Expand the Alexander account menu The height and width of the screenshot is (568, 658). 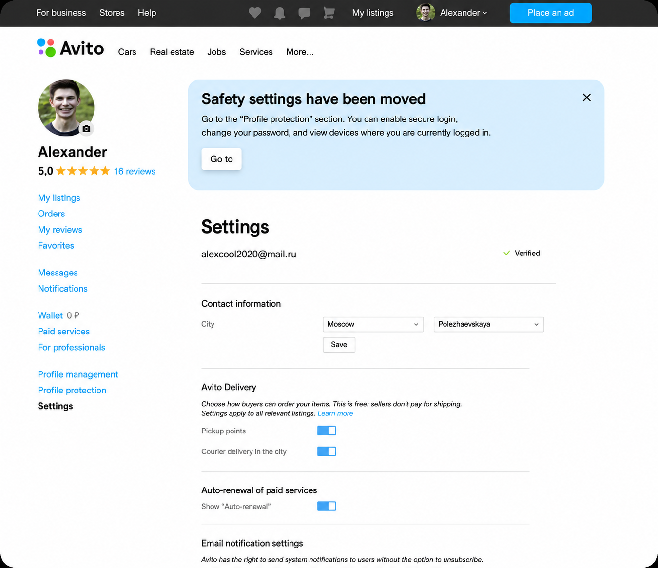coord(464,13)
